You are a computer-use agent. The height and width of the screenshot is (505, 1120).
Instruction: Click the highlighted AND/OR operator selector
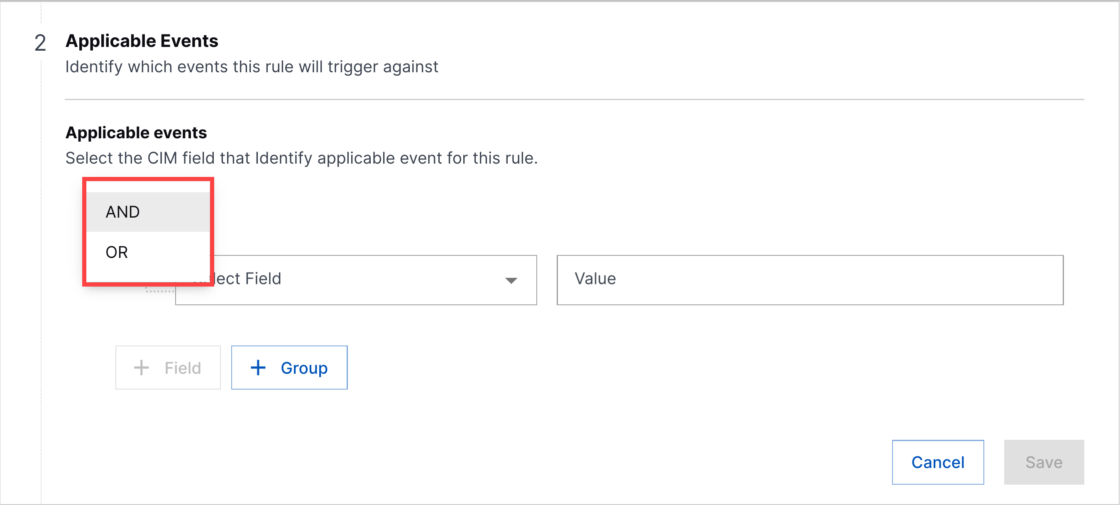[x=148, y=230]
